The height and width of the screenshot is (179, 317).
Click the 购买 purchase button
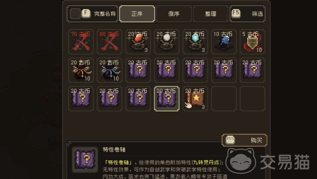pyautogui.click(x=244, y=140)
